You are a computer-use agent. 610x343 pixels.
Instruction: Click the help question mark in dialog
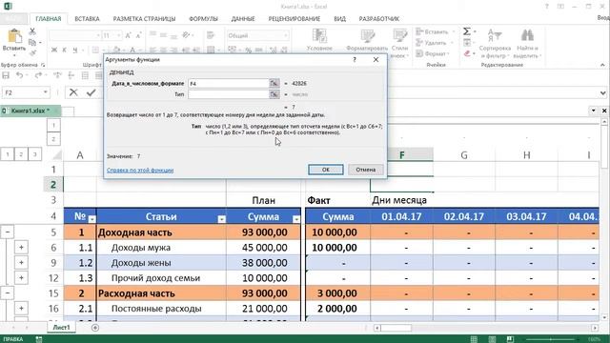coord(354,59)
